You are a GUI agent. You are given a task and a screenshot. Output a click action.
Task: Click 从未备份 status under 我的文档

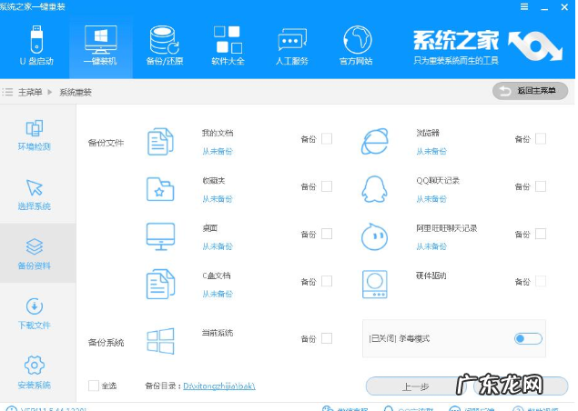pos(218,151)
